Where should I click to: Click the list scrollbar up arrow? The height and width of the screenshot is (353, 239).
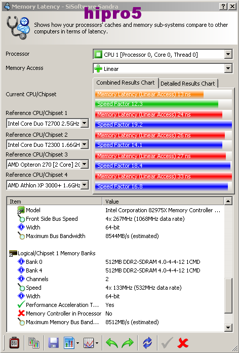(228, 201)
